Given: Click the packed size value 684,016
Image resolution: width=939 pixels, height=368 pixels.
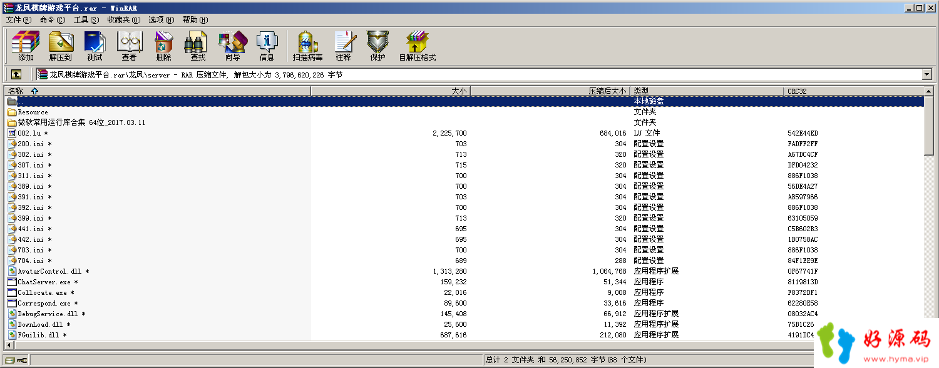Looking at the screenshot, I should pyautogui.click(x=613, y=133).
